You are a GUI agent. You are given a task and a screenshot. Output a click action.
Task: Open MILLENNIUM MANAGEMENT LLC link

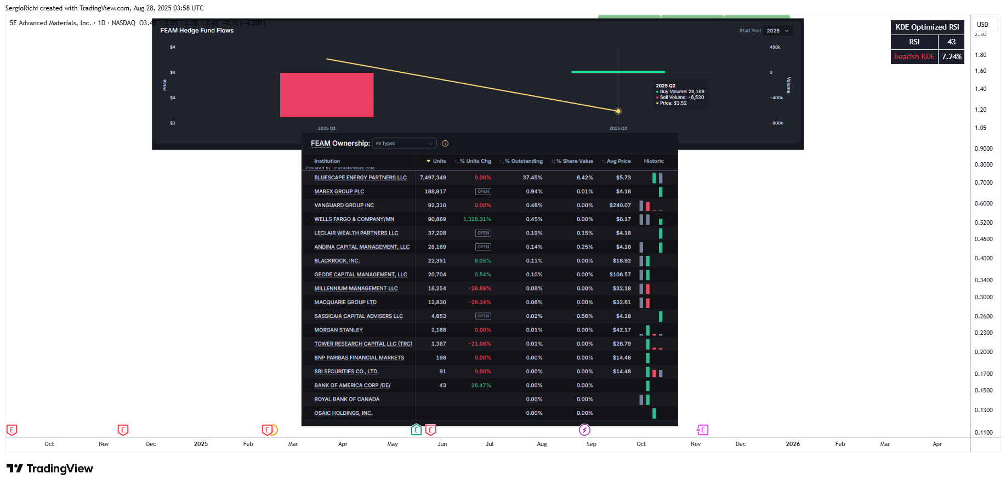click(356, 288)
